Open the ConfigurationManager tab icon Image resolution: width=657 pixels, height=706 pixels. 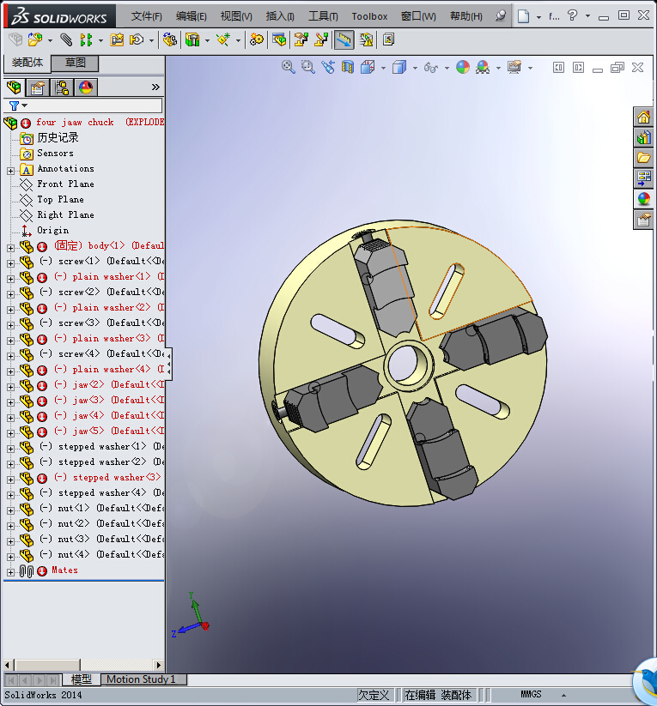point(62,87)
